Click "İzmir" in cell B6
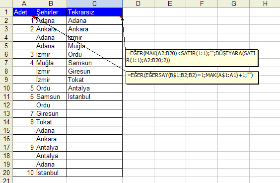 [x=43, y=54]
